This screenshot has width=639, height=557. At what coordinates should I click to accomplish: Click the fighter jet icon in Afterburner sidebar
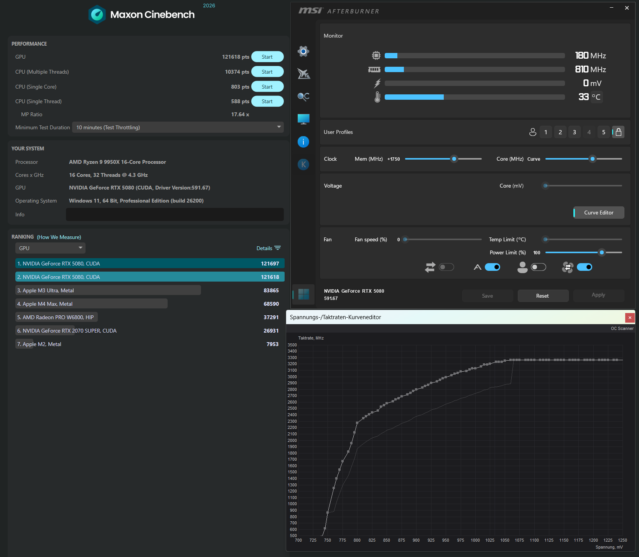click(303, 74)
